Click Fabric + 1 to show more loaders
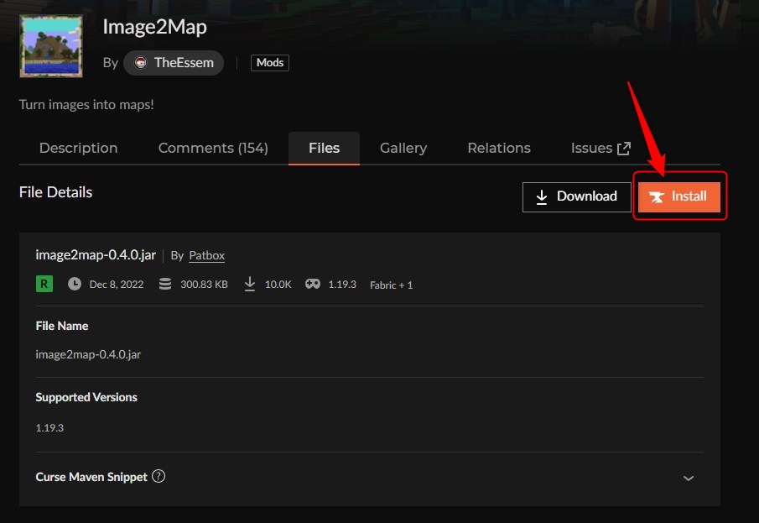 point(391,285)
